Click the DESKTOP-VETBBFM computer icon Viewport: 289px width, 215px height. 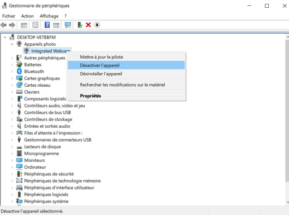pyautogui.click(x=12, y=37)
